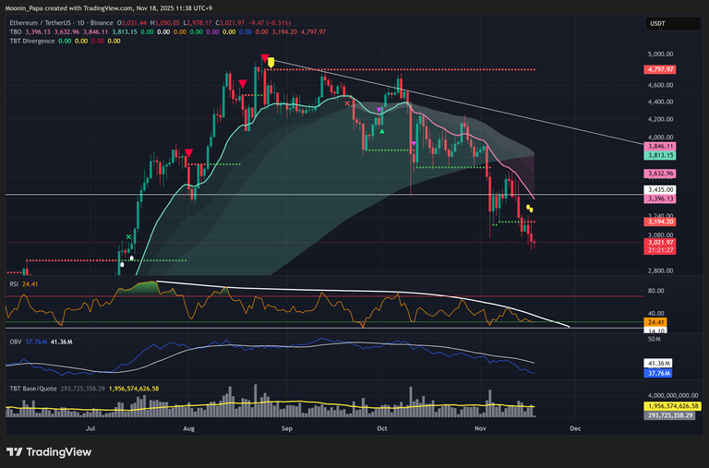Click the TradingView logo
Viewport: 709px width, 468px height.
pyautogui.click(x=49, y=451)
